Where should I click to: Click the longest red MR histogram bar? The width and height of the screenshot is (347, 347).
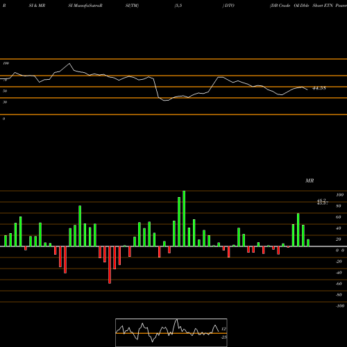110,265
